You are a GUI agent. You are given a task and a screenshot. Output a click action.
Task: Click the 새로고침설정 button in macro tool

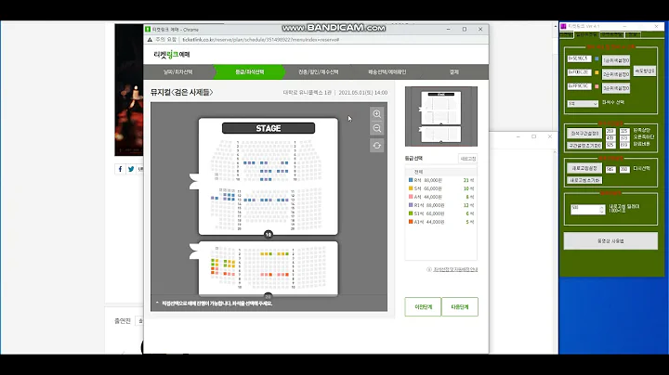click(x=584, y=168)
